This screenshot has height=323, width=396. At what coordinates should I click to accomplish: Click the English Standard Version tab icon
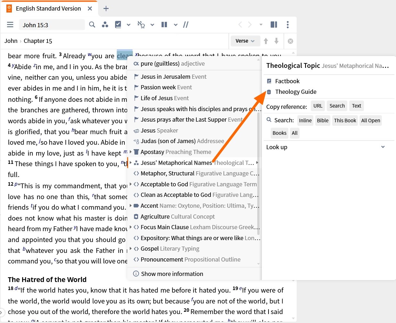pos(9,9)
